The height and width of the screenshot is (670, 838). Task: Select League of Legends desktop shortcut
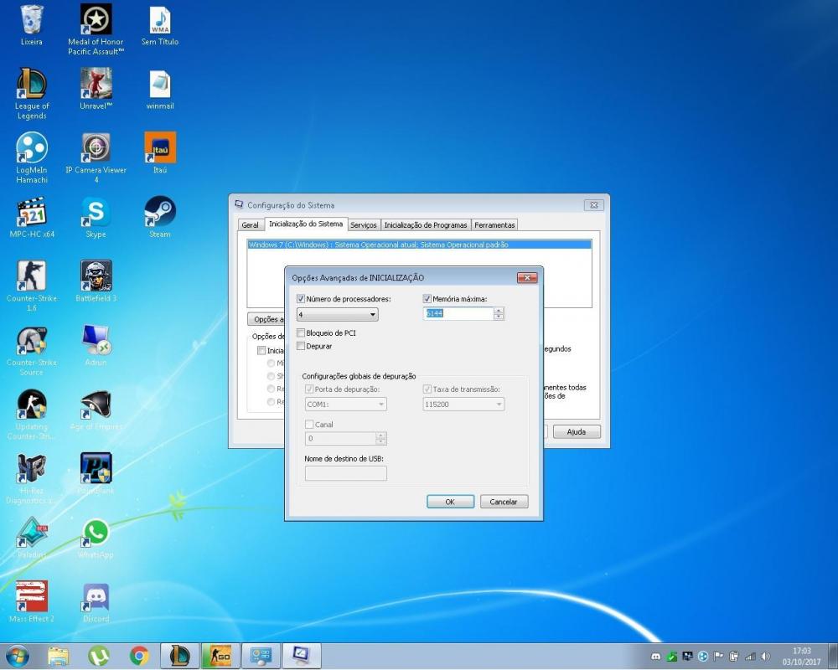(x=32, y=94)
